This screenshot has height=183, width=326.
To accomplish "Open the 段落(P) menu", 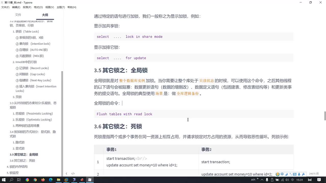I will [x=27, y=7].
